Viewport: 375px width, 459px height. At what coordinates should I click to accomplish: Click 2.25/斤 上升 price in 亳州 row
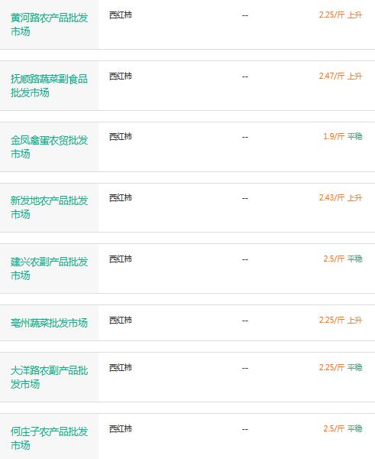tap(341, 320)
